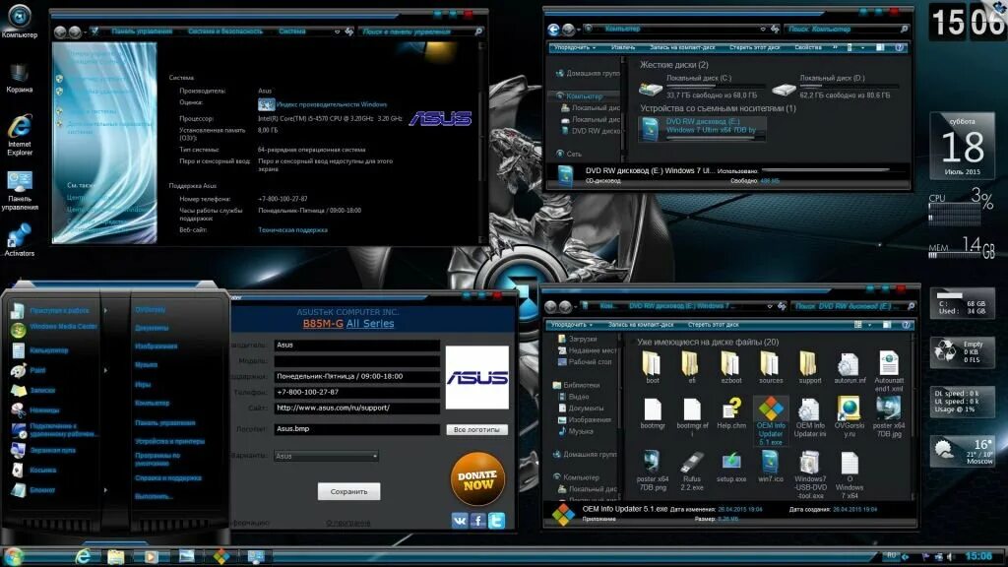Open the support folder

click(809, 368)
